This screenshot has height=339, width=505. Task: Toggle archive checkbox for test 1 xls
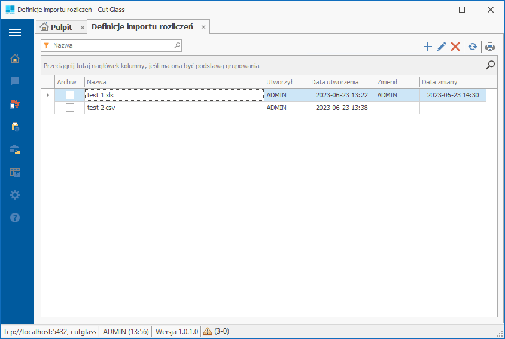70,95
